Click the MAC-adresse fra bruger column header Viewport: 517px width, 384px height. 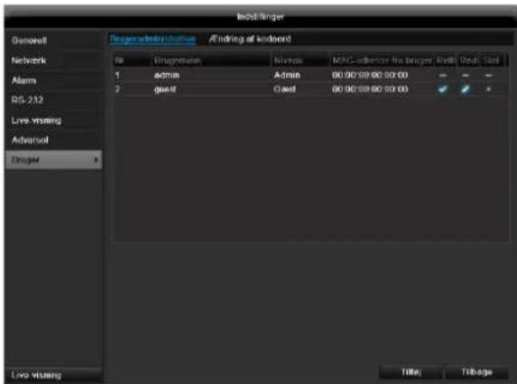[x=383, y=61]
